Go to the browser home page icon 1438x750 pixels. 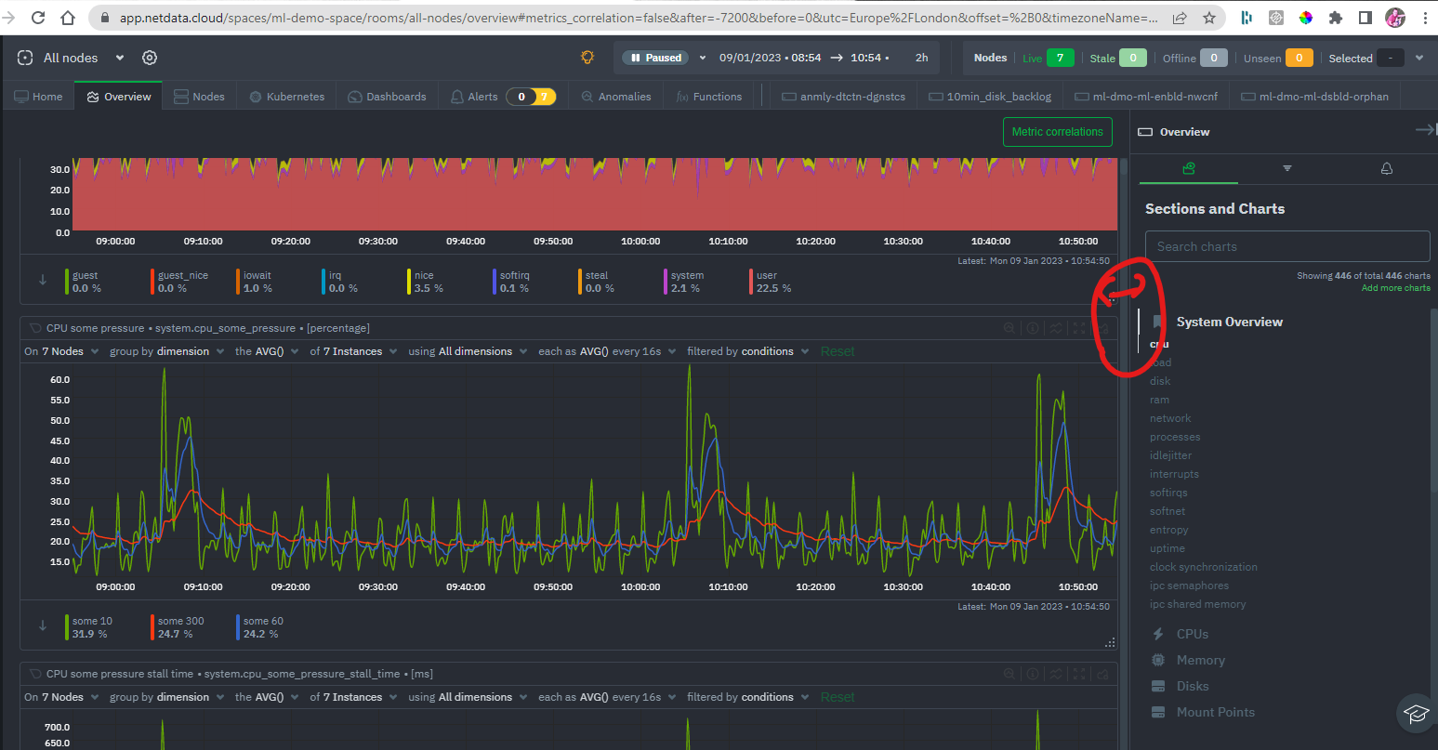point(68,18)
